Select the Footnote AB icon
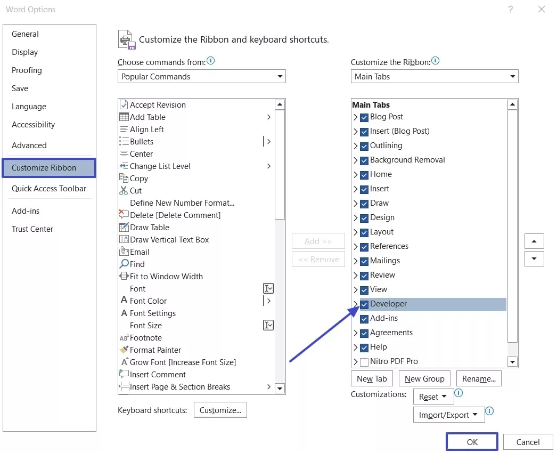This screenshot has width=557, height=453. click(x=124, y=338)
